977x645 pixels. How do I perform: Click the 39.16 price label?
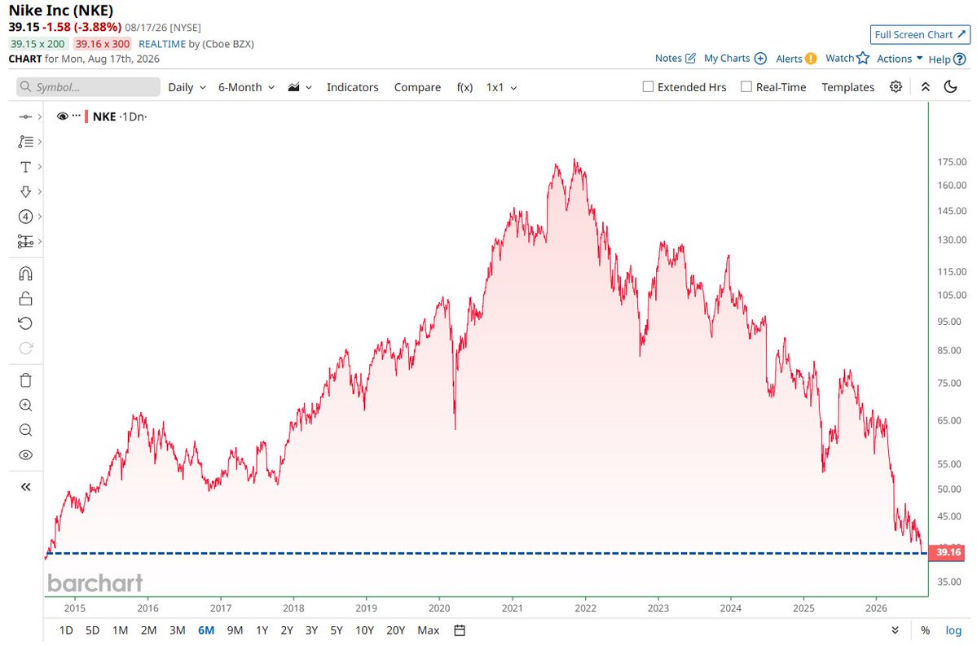pos(947,552)
